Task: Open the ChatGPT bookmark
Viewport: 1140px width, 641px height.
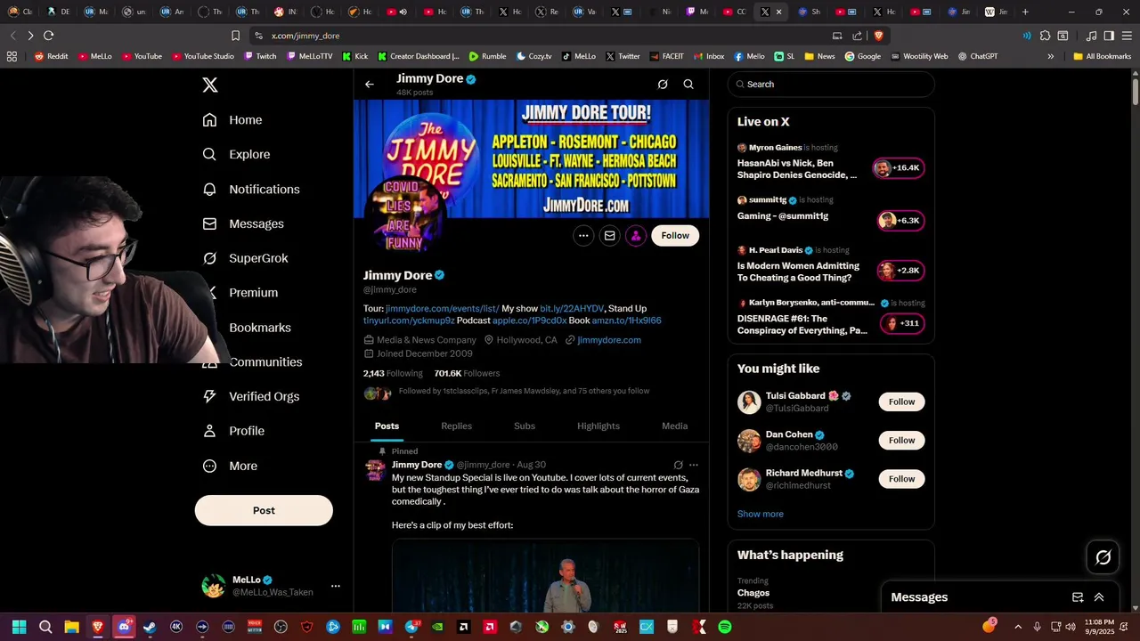Action: click(978, 56)
